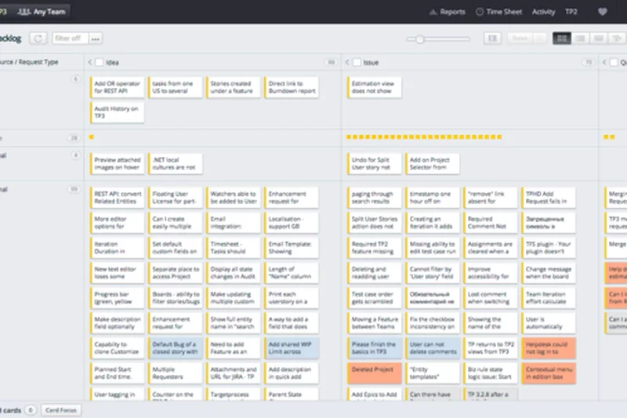Collapse the Issue column chevron

347,62
